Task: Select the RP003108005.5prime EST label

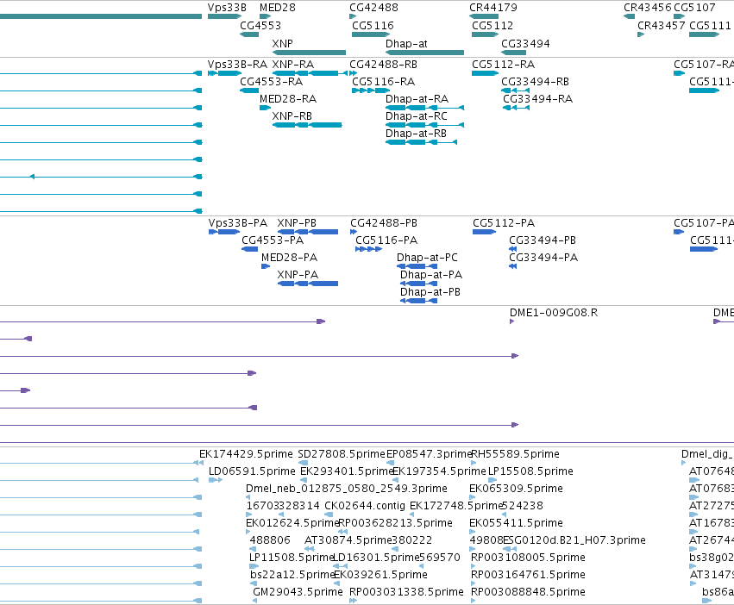Action: (528, 558)
